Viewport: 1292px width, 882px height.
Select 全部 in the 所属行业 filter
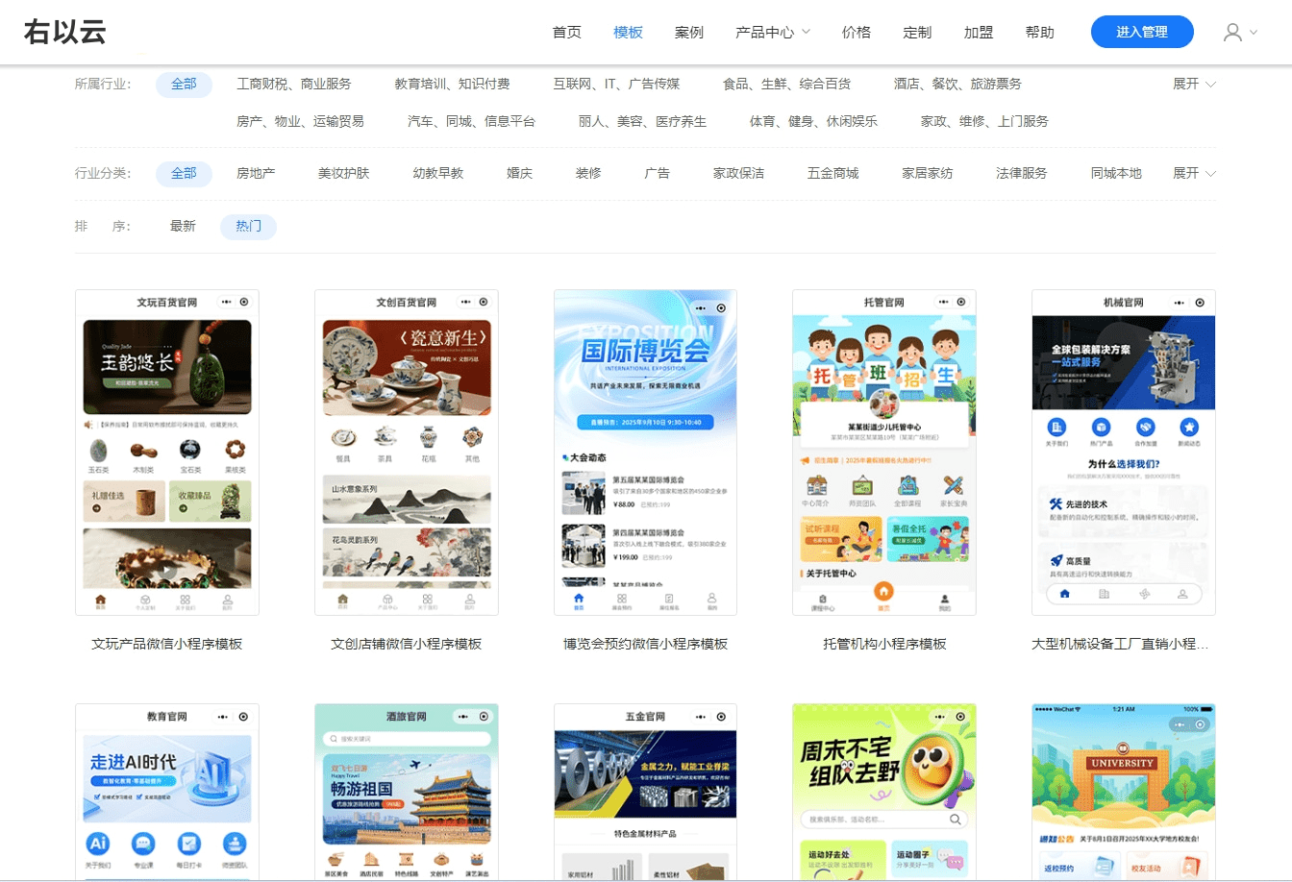[184, 85]
